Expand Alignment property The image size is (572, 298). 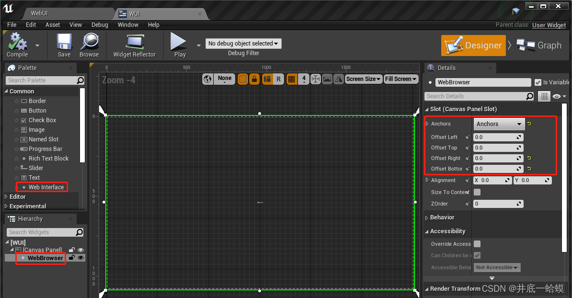tap(427, 180)
